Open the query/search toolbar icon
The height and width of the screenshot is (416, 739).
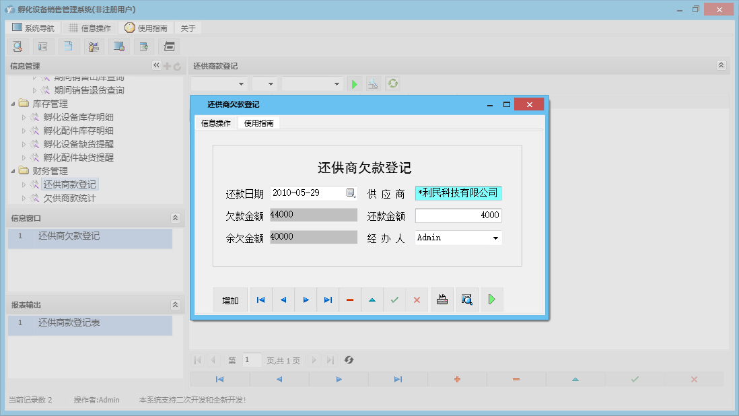pyautogui.click(x=17, y=46)
